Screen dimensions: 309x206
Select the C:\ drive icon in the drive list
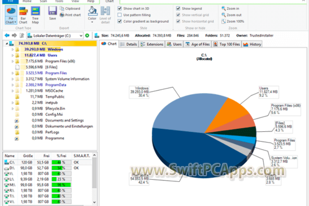click(7, 162)
